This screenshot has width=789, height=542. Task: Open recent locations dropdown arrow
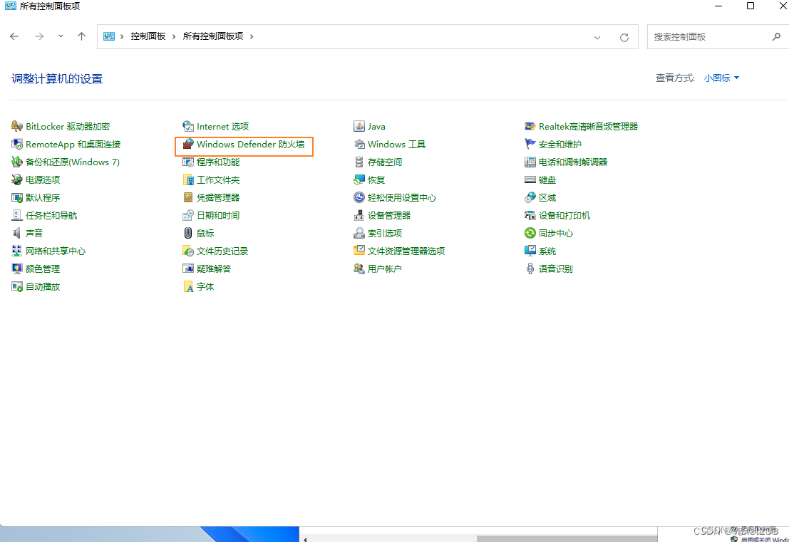point(61,36)
